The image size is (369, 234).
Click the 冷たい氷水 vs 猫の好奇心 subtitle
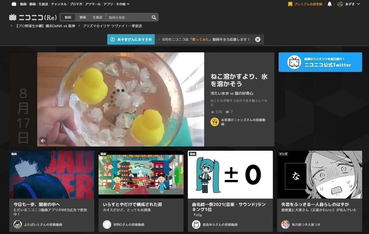(x=232, y=93)
